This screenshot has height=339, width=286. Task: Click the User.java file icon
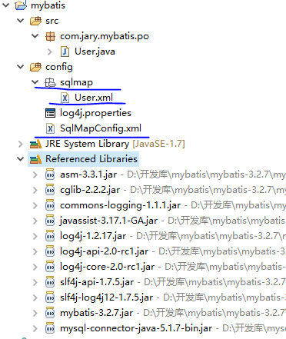coord(65,52)
